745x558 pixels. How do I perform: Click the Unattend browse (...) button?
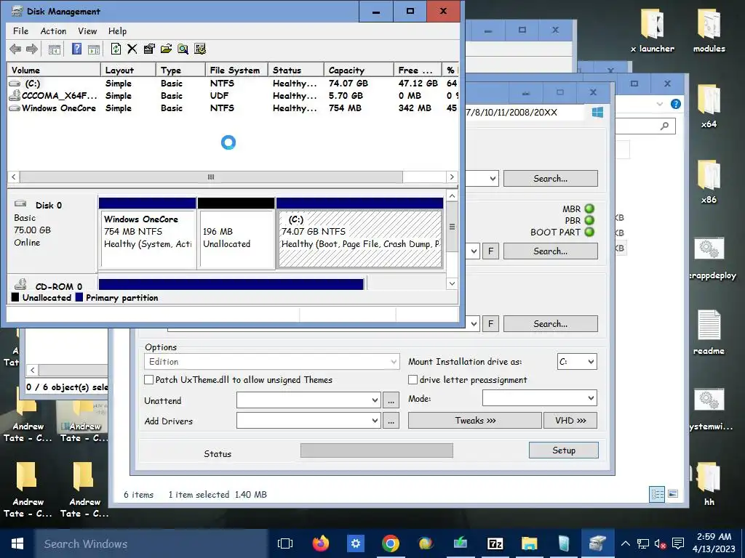click(391, 401)
